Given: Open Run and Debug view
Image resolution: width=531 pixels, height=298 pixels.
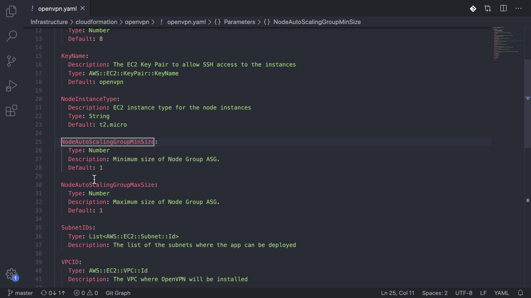Looking at the screenshot, I should pos(11,86).
